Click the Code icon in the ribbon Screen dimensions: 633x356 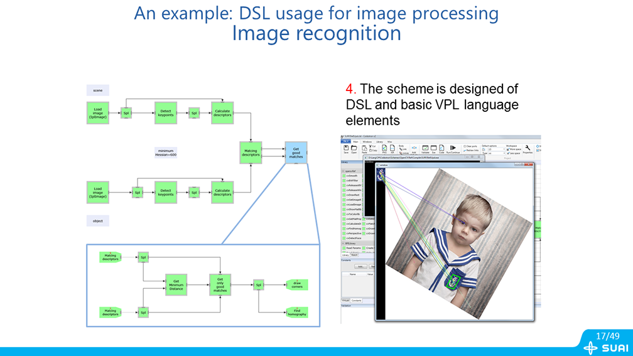pos(442,149)
